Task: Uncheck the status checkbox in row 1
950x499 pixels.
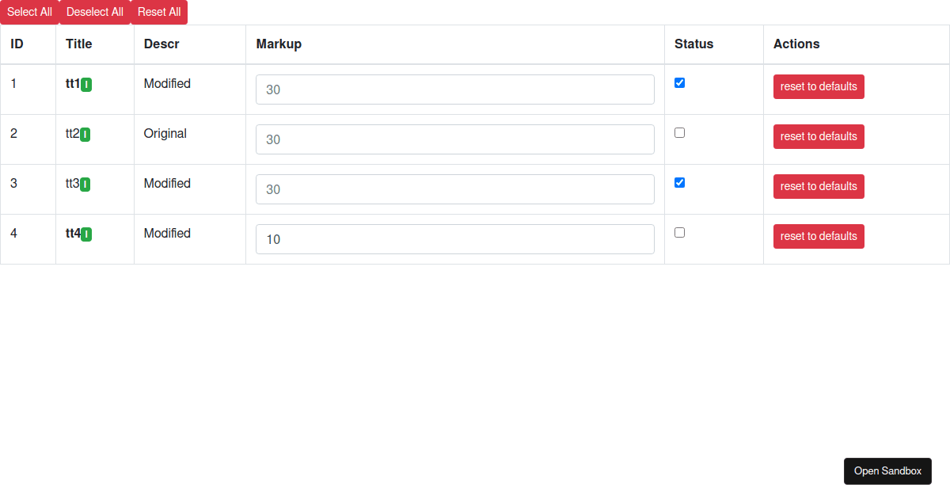Action: tap(679, 82)
